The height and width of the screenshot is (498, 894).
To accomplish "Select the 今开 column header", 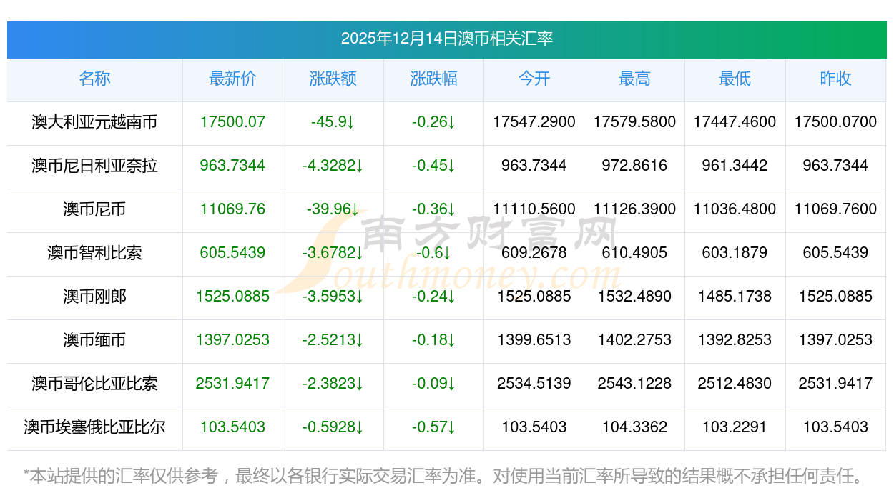I will point(534,79).
